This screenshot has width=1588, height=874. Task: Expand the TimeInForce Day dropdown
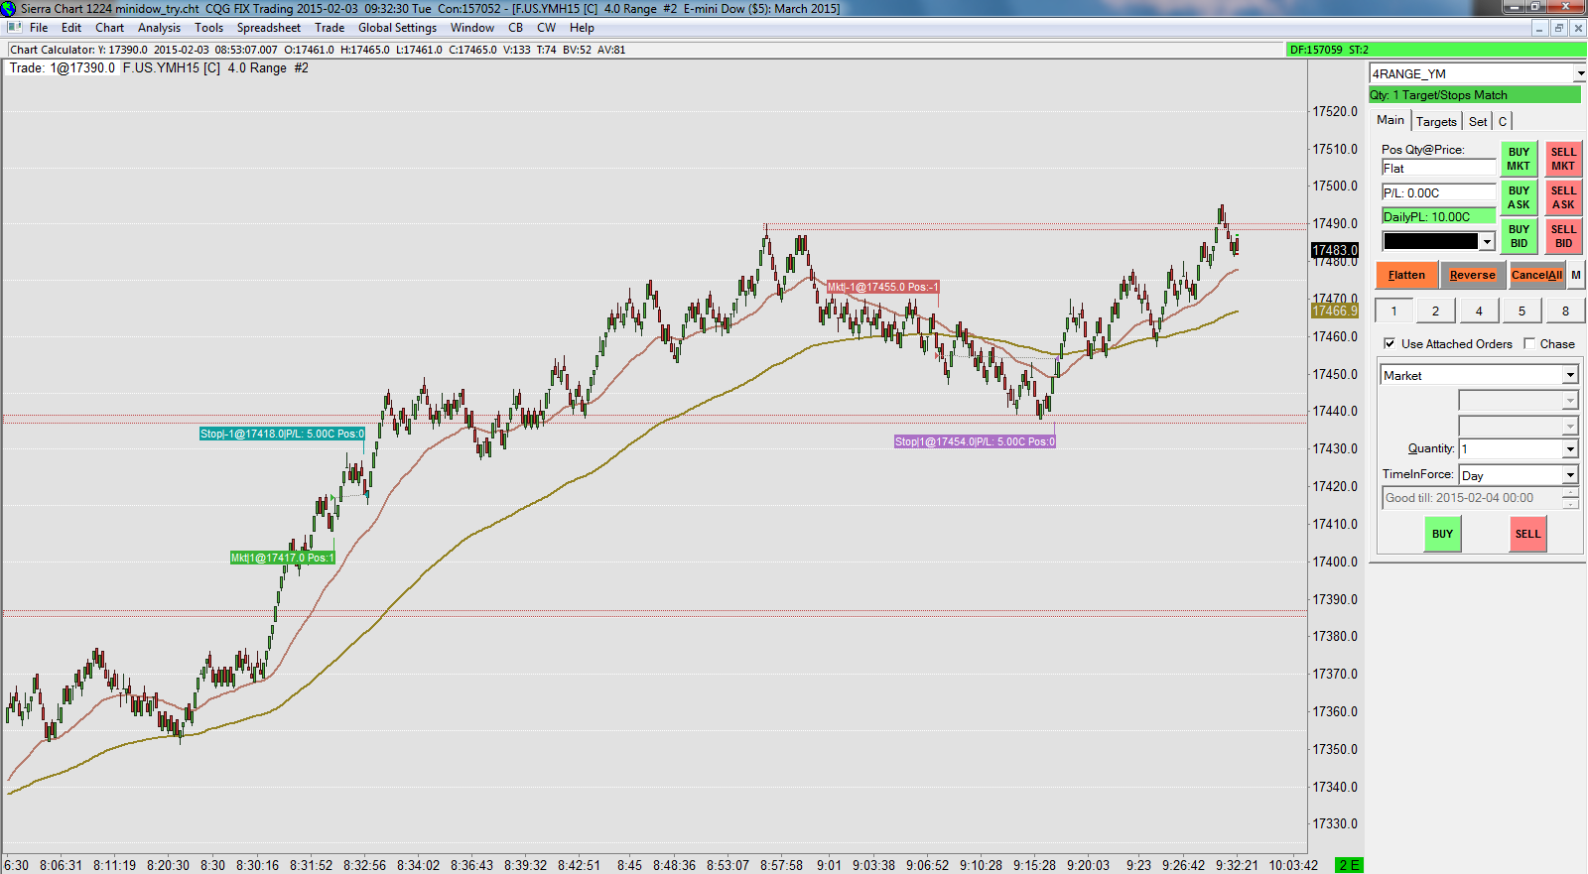(x=1570, y=475)
